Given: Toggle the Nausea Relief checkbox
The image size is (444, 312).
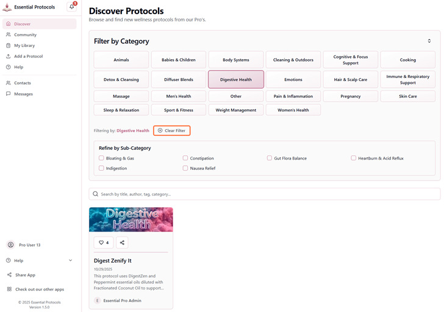Looking at the screenshot, I should tap(185, 168).
